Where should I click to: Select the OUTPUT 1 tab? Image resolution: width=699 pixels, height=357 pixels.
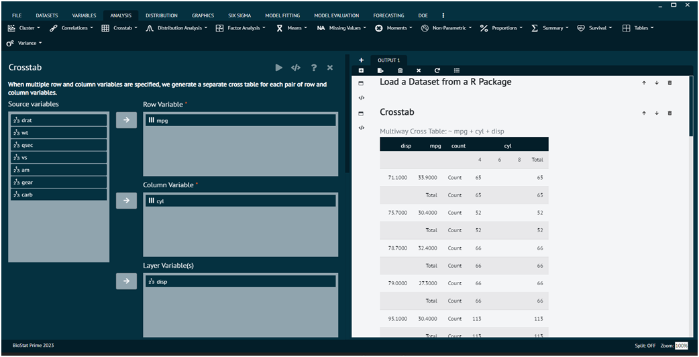click(x=388, y=60)
